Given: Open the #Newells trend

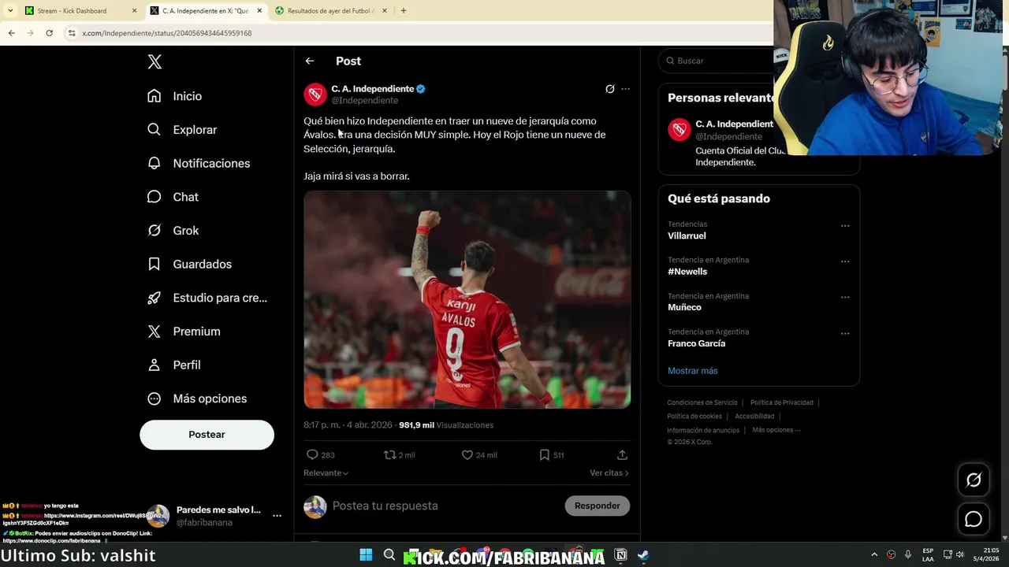Looking at the screenshot, I should (x=687, y=272).
